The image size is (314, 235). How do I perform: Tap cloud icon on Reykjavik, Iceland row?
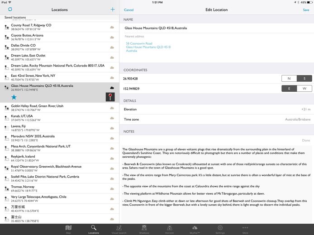[112, 159]
